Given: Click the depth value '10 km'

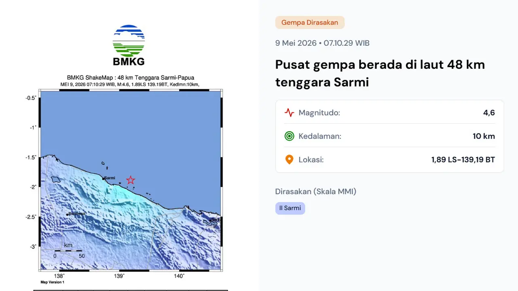Looking at the screenshot, I should pyautogui.click(x=484, y=136).
